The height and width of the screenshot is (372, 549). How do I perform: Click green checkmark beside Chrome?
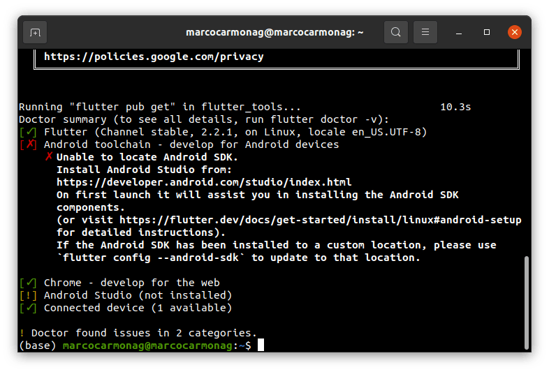point(28,283)
